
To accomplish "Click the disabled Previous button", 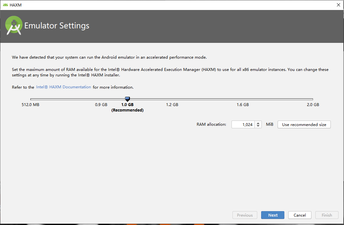I will (245, 215).
